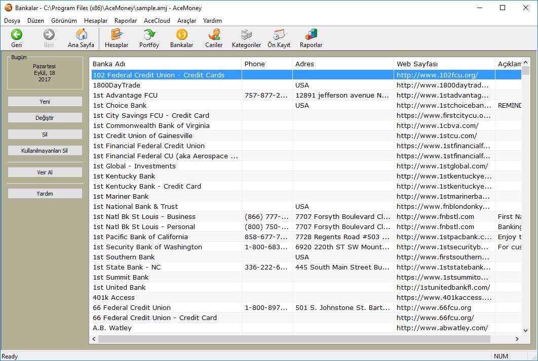
Task: Click the http://www.1stglobal.com/ web page cell
Action: point(444,166)
